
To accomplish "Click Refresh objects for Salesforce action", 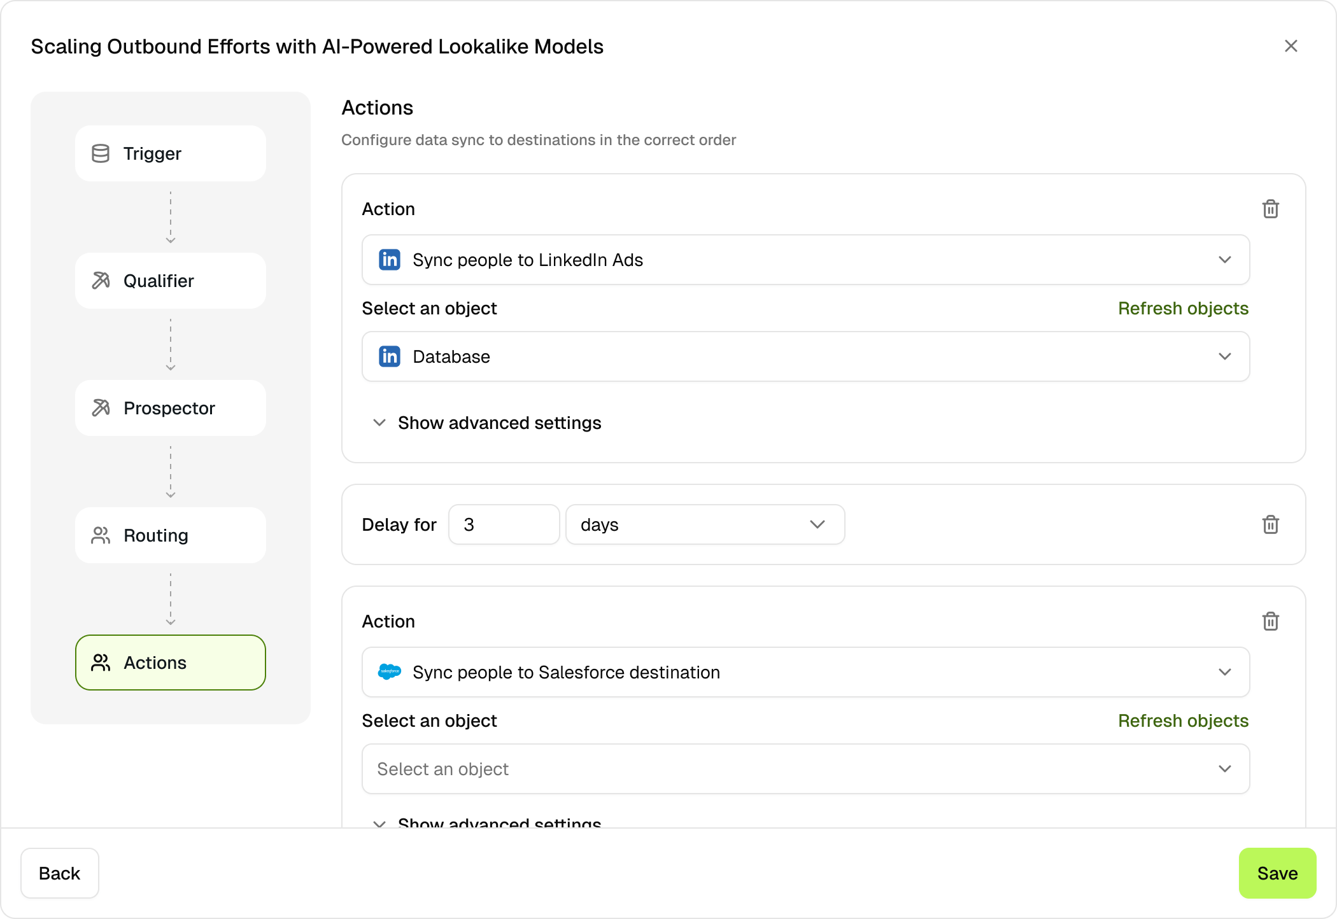I will click(x=1183, y=720).
